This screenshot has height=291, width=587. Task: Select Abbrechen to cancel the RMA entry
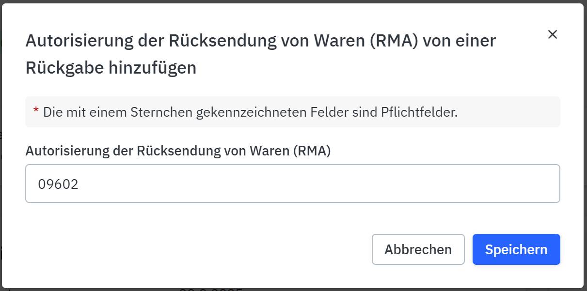click(x=418, y=249)
